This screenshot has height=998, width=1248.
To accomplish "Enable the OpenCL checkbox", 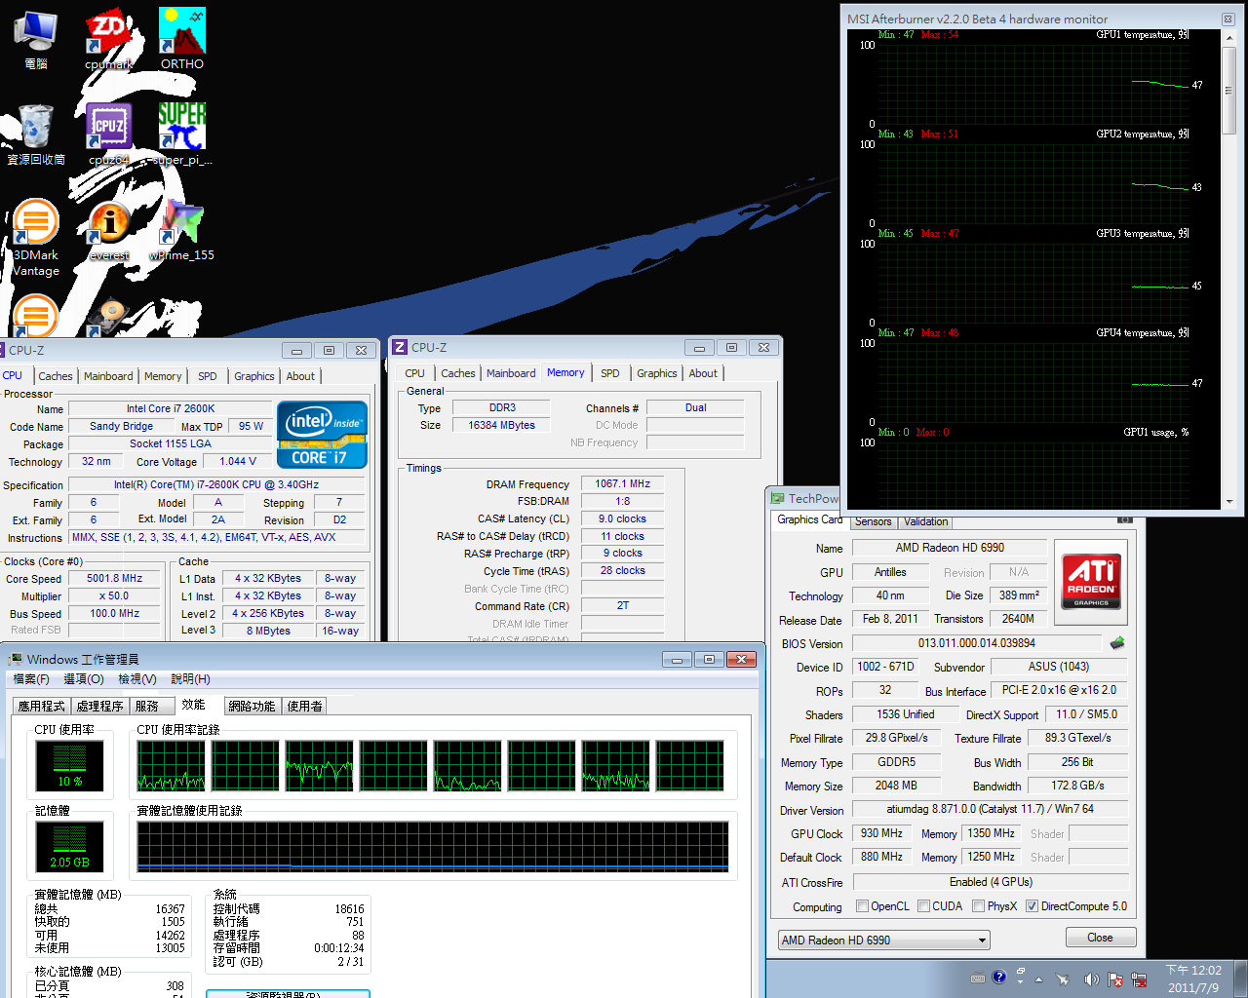I will pyautogui.click(x=862, y=906).
